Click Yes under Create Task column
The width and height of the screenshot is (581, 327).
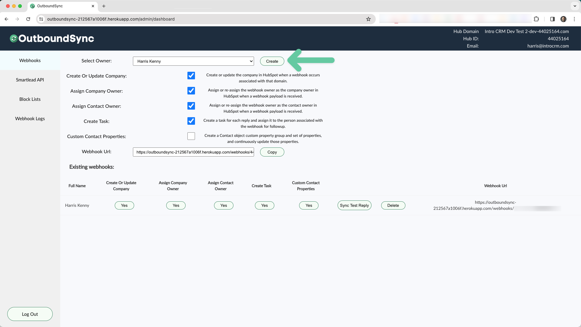(265, 205)
